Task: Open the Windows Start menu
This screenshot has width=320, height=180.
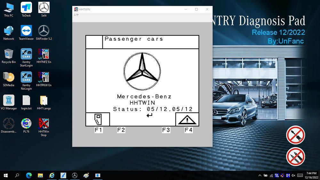Action: point(6,176)
